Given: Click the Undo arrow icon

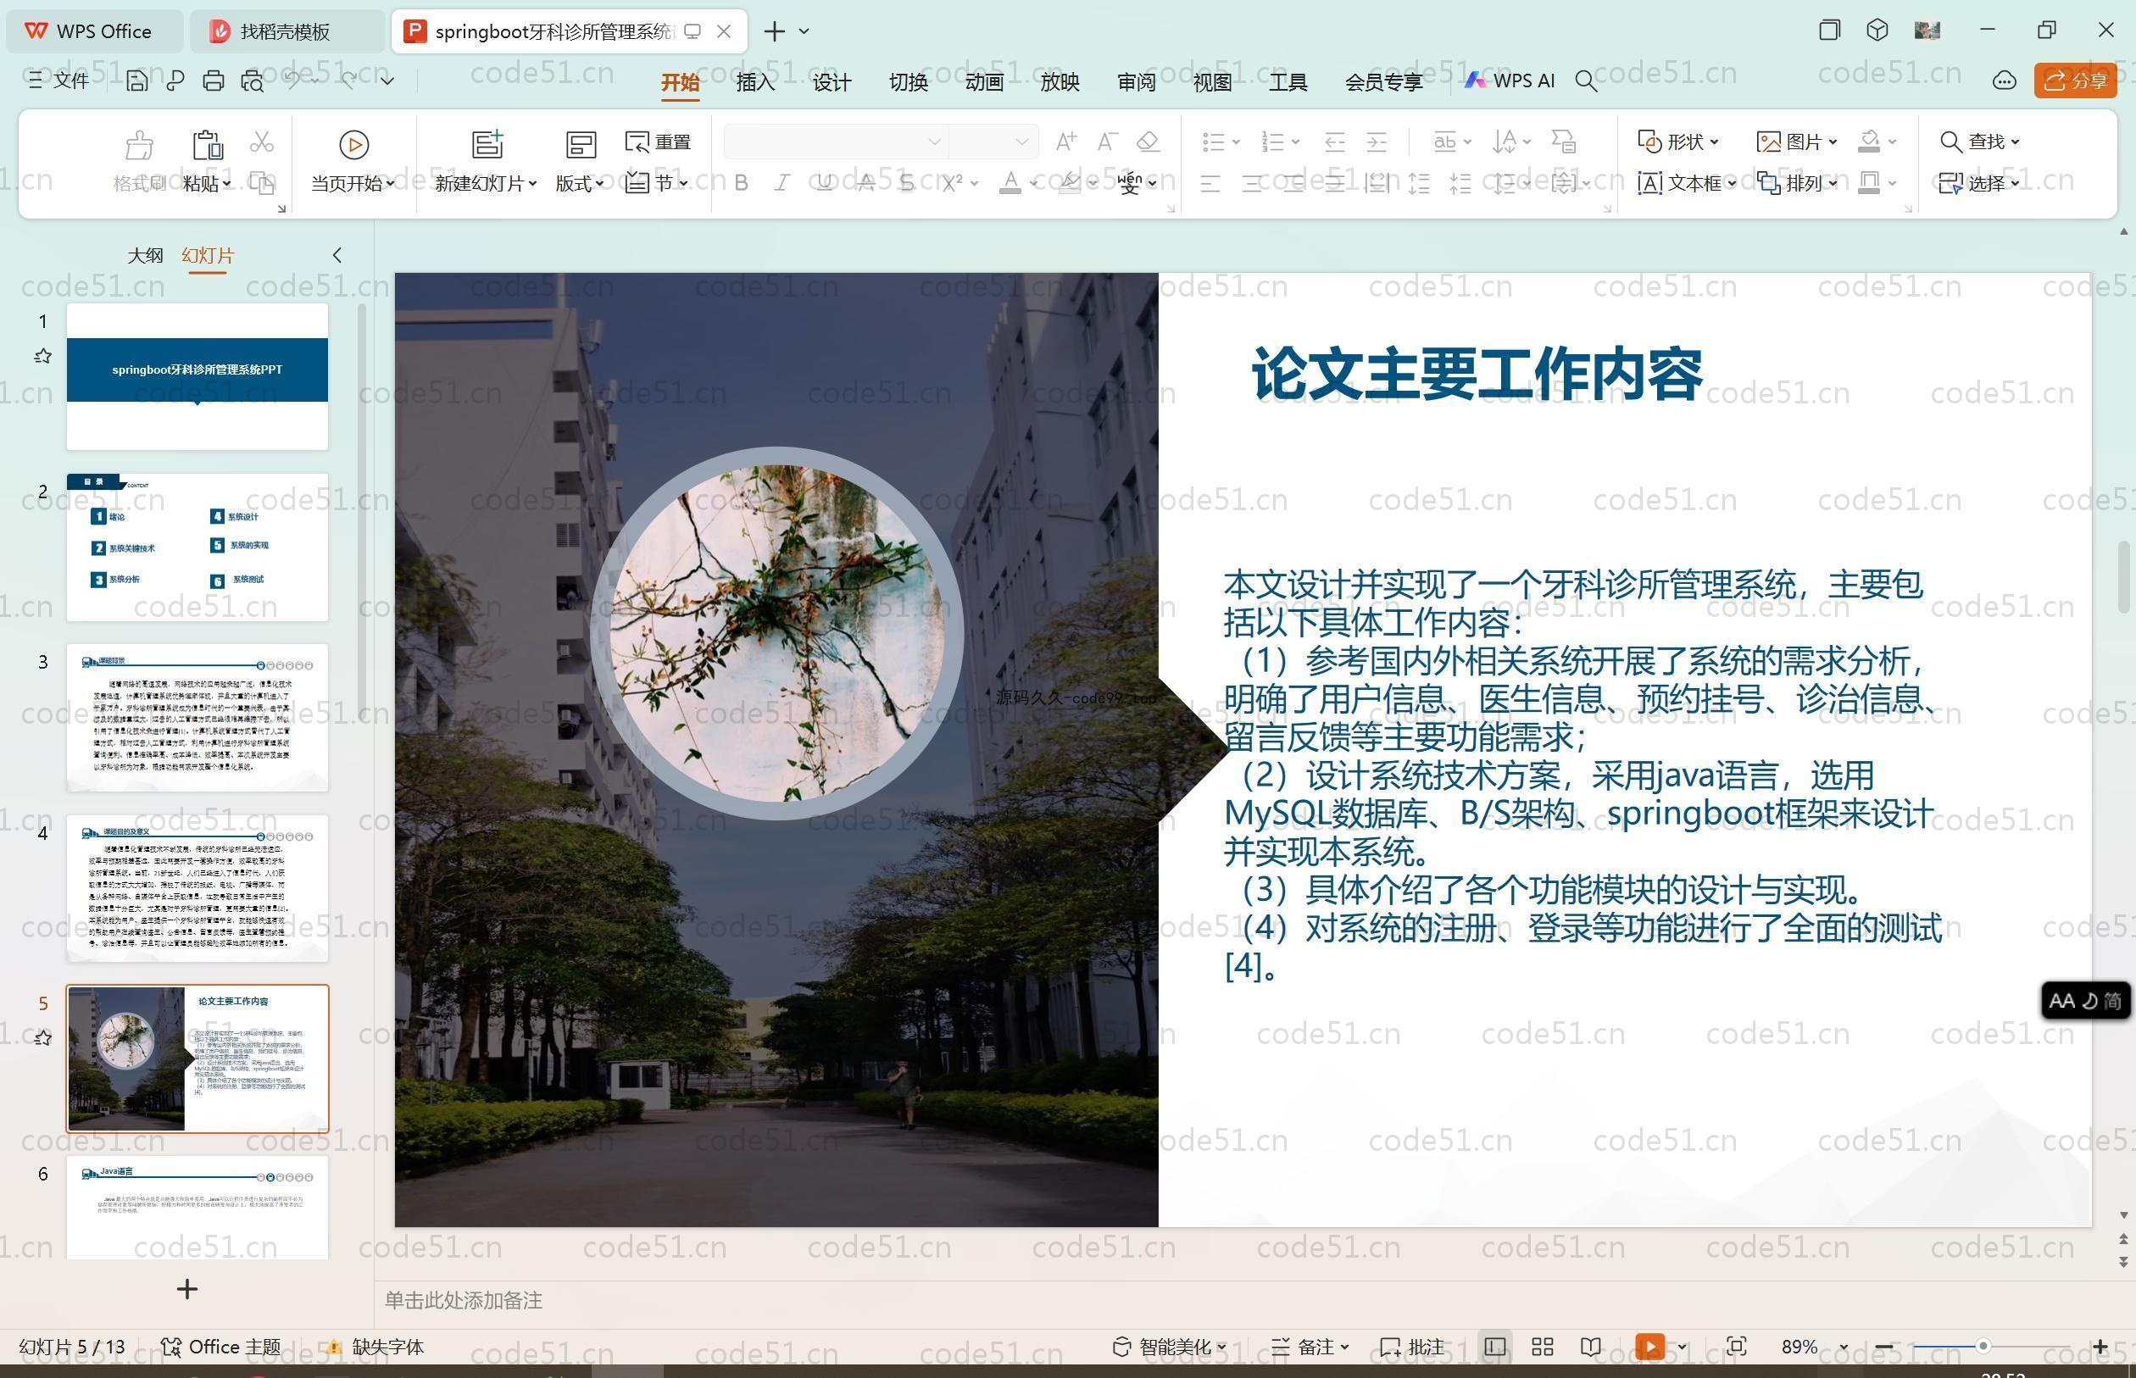Looking at the screenshot, I should coord(292,81).
